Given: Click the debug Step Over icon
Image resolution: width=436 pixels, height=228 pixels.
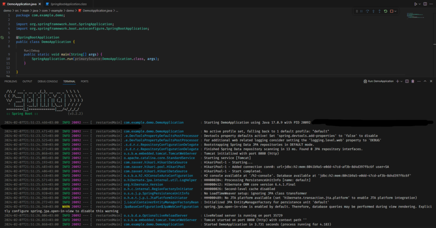Looking at the screenshot, I should pos(367,11).
